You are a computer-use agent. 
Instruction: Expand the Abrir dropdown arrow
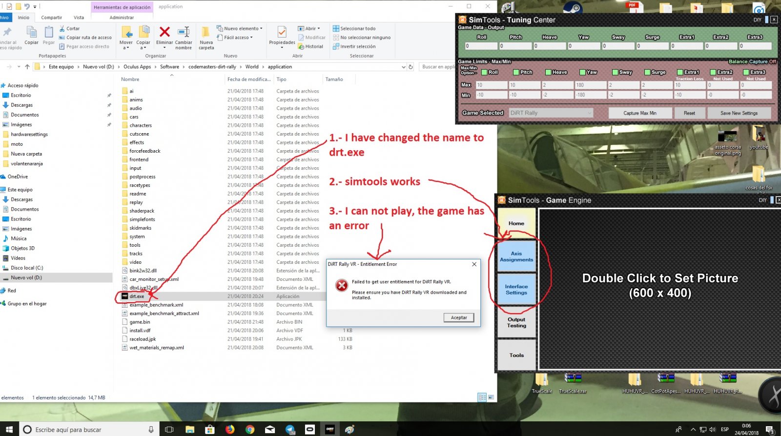coord(319,29)
